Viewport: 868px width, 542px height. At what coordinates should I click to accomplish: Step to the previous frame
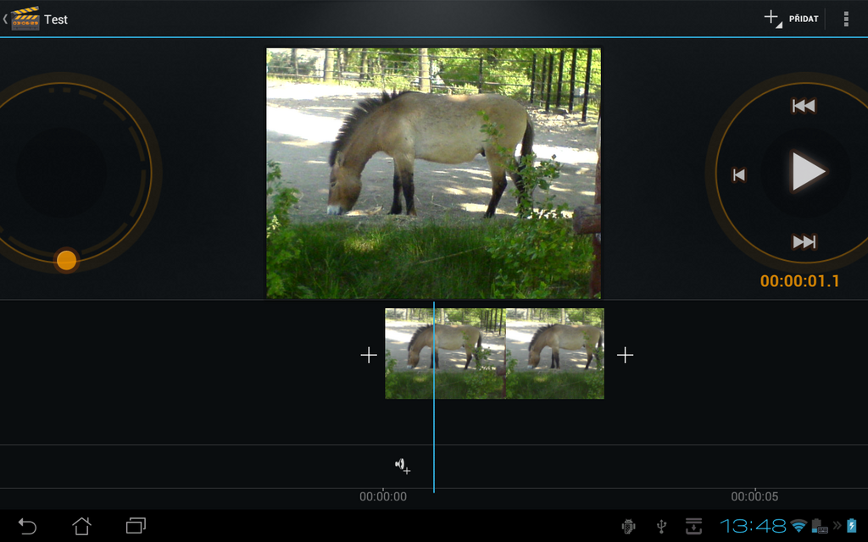pos(738,174)
